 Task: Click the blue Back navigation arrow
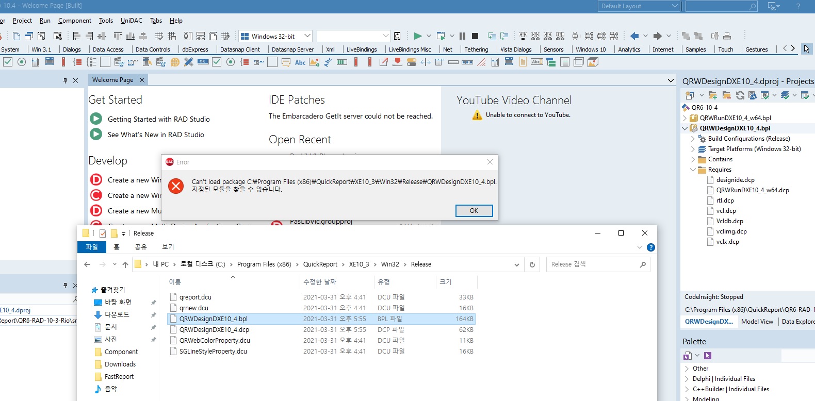634,36
